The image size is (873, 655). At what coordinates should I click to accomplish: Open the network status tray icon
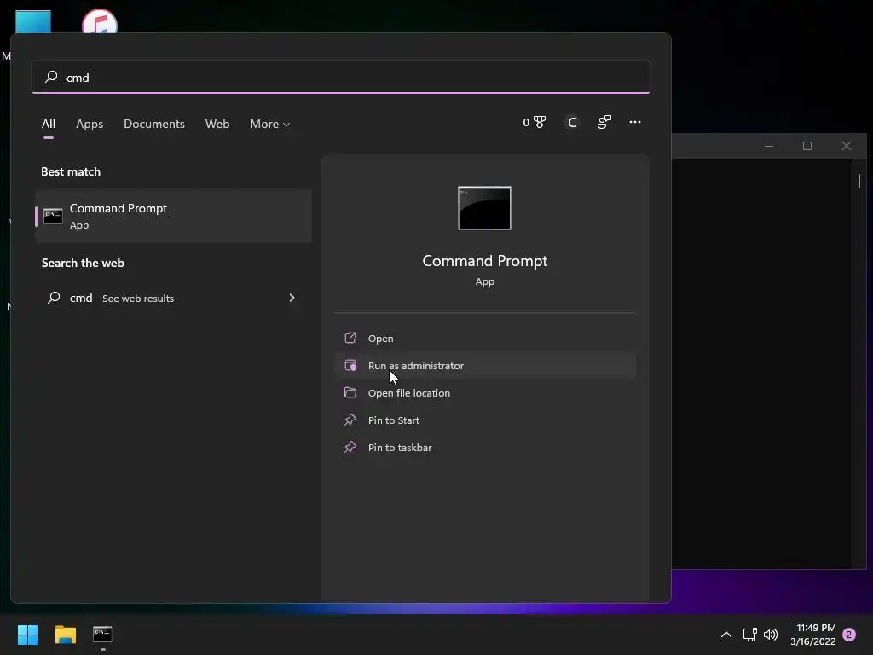pos(749,635)
